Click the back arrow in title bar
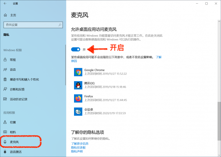 (5, 4)
